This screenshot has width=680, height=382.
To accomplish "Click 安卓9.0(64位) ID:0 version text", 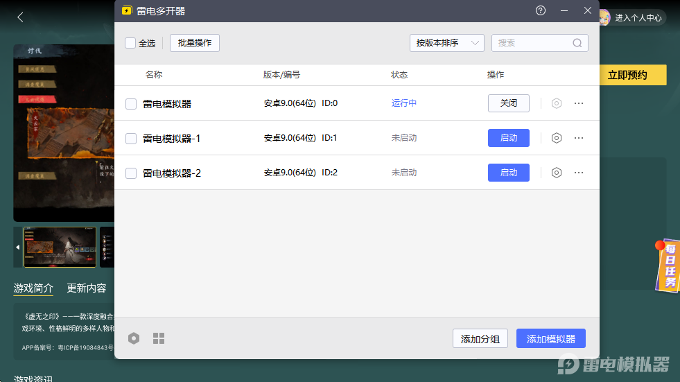I will 301,103.
